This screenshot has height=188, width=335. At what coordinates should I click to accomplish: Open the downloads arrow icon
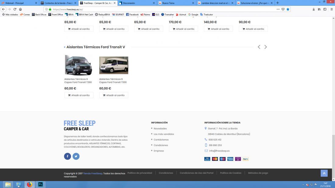[314, 9]
